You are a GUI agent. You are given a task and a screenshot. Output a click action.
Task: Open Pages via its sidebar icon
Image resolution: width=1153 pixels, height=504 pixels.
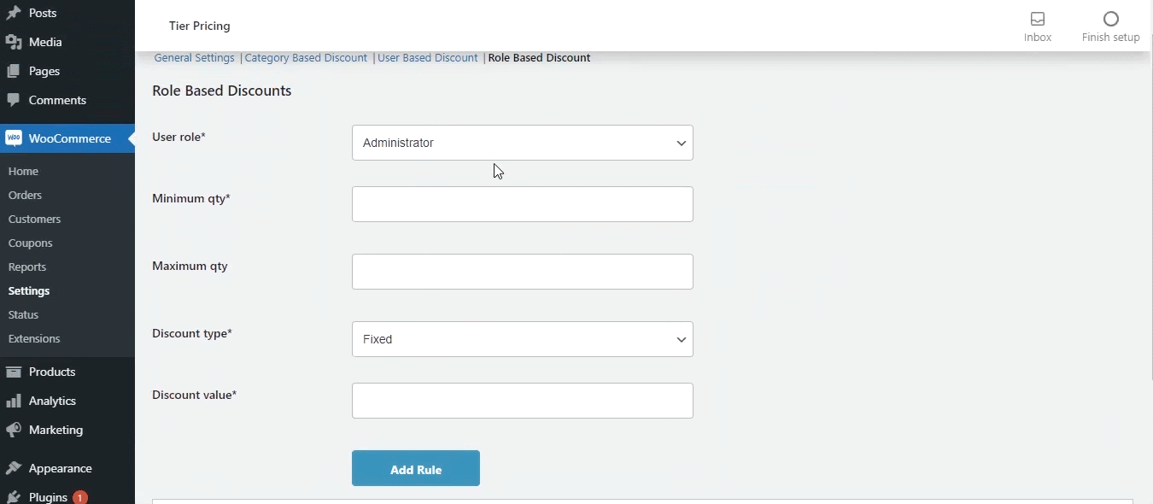(x=14, y=71)
